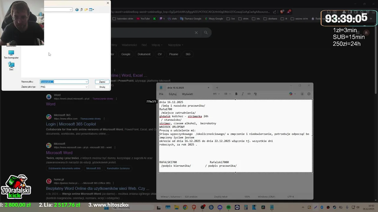Click the account profile icon in Notepad
Viewport: 378px width, 212px height.
click(x=302, y=94)
